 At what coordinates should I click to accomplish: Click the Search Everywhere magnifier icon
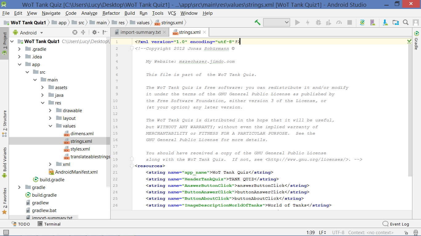tap(406, 22)
